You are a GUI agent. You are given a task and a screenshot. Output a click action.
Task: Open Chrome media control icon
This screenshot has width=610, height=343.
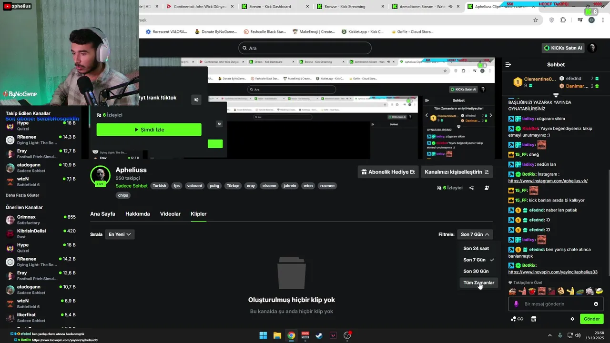tap(580, 20)
